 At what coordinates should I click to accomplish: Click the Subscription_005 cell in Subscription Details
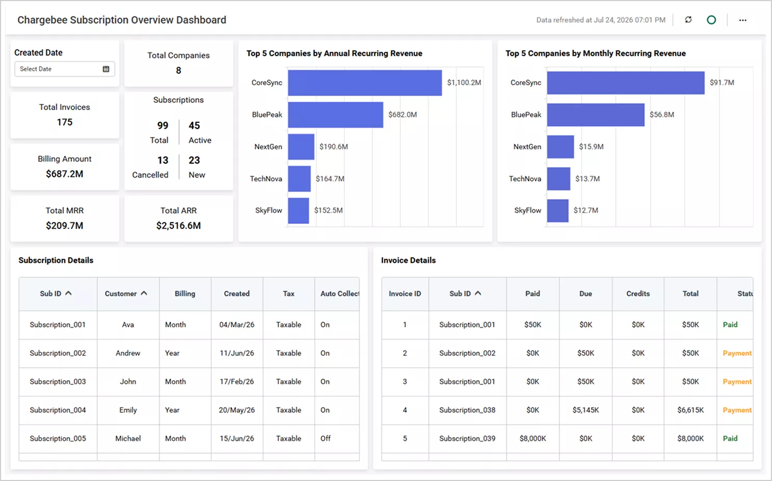58,438
